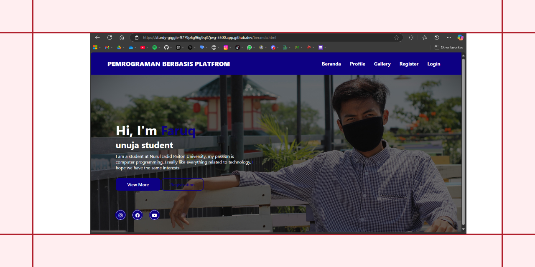
Task: Open browsing history
Action: click(438, 37)
